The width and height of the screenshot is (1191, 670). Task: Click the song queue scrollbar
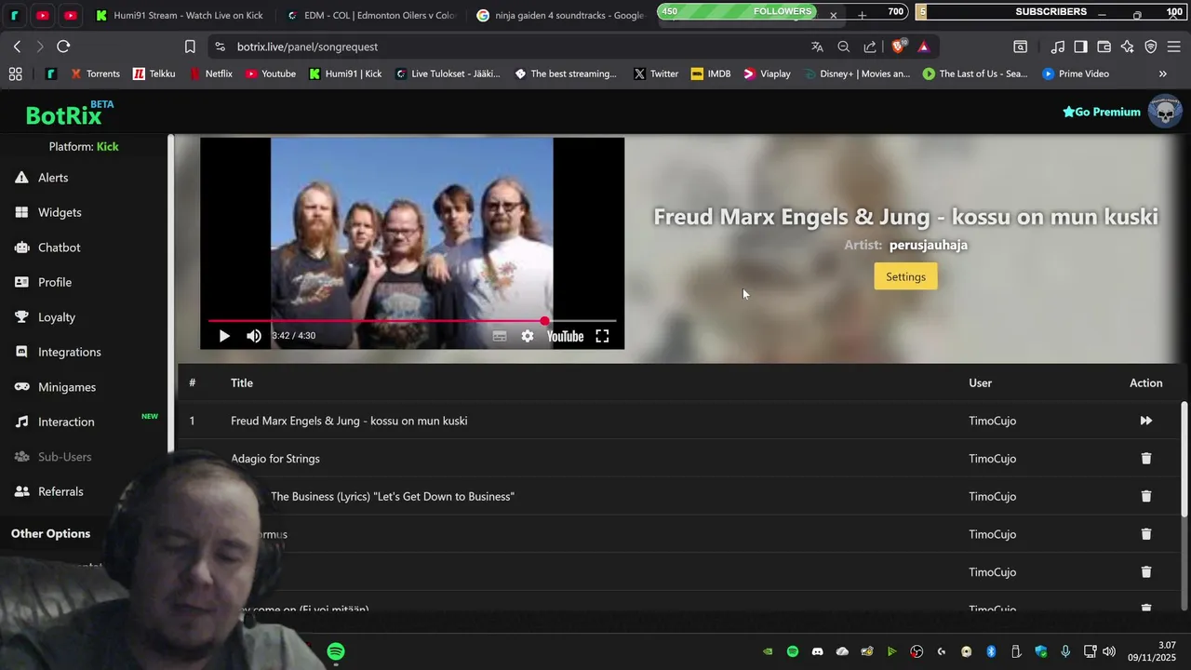pos(1184,460)
